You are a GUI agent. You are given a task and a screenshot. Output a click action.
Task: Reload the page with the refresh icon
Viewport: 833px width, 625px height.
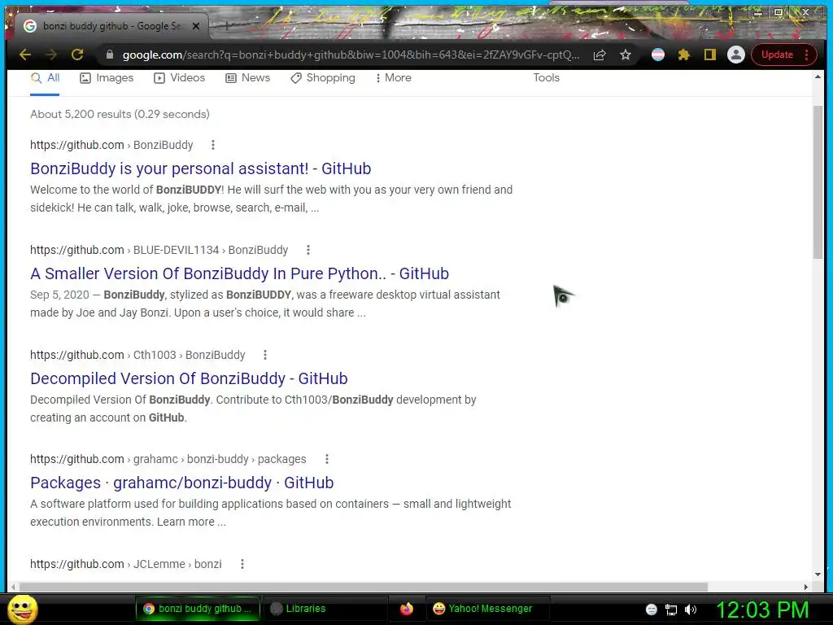click(77, 55)
